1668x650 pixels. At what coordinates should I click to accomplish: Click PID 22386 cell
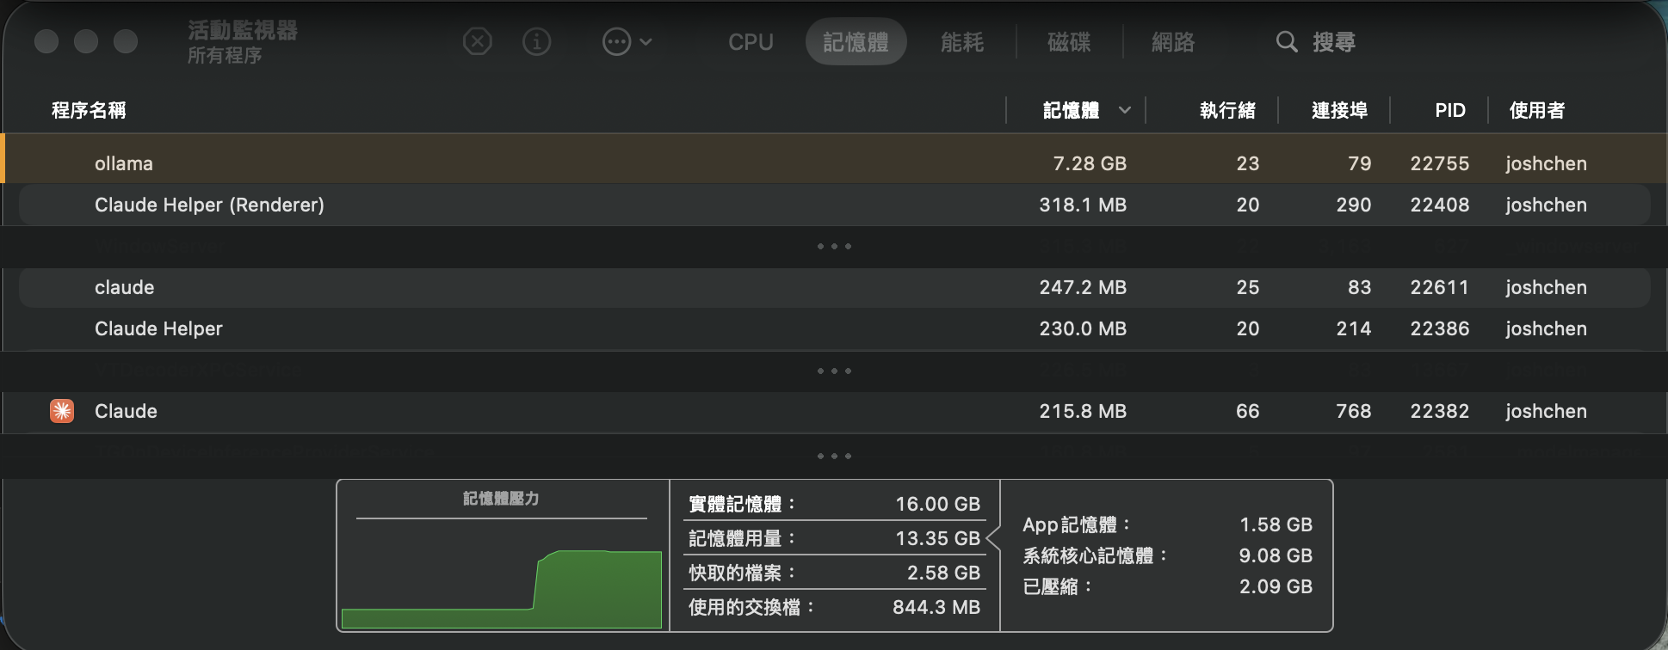(x=1439, y=328)
